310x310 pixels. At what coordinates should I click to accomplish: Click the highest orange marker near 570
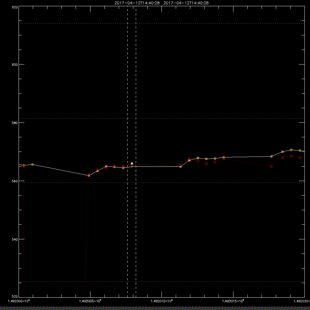point(291,150)
